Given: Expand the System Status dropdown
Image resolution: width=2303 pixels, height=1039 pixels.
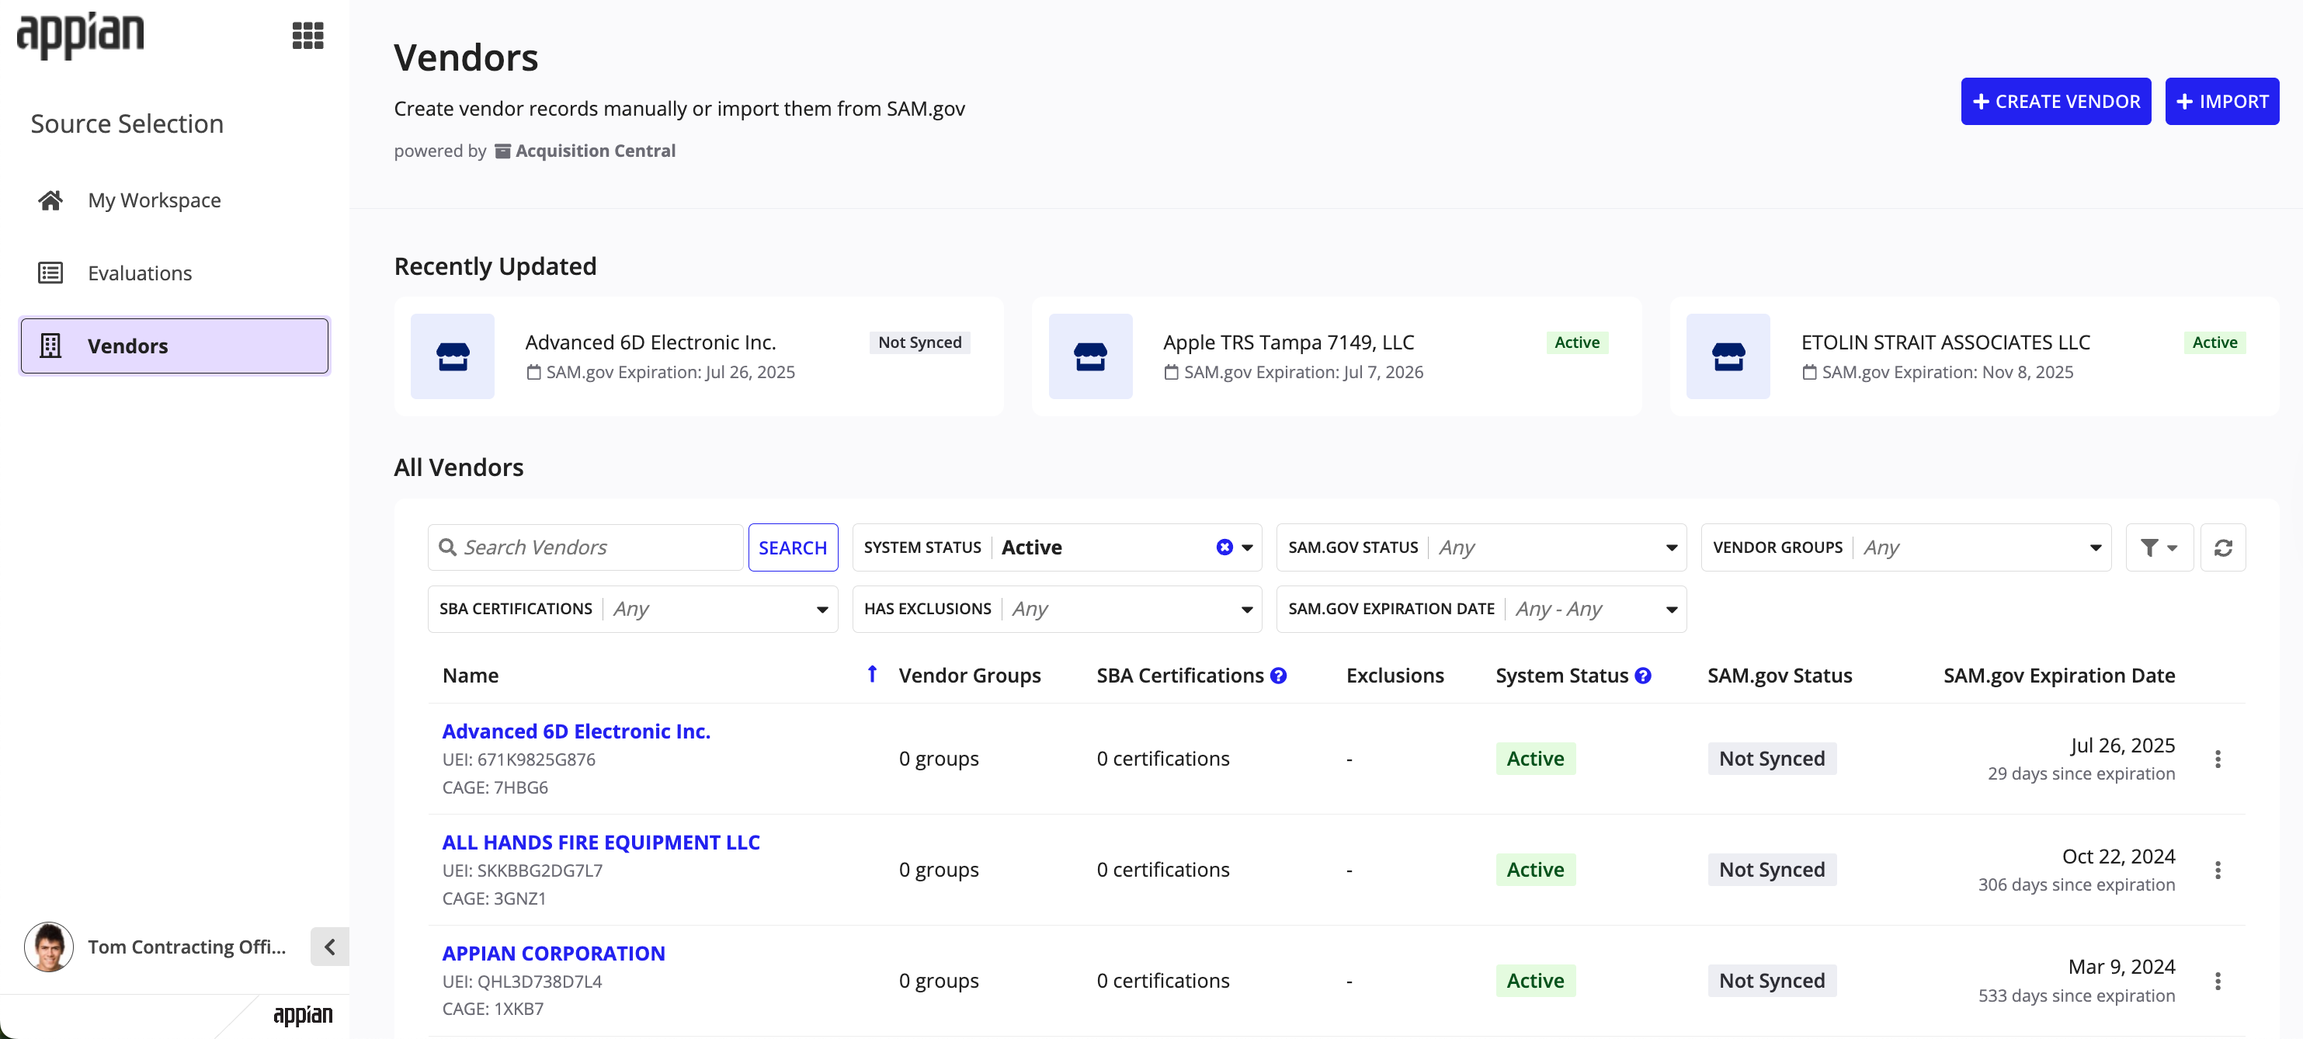Looking at the screenshot, I should click(x=1247, y=547).
